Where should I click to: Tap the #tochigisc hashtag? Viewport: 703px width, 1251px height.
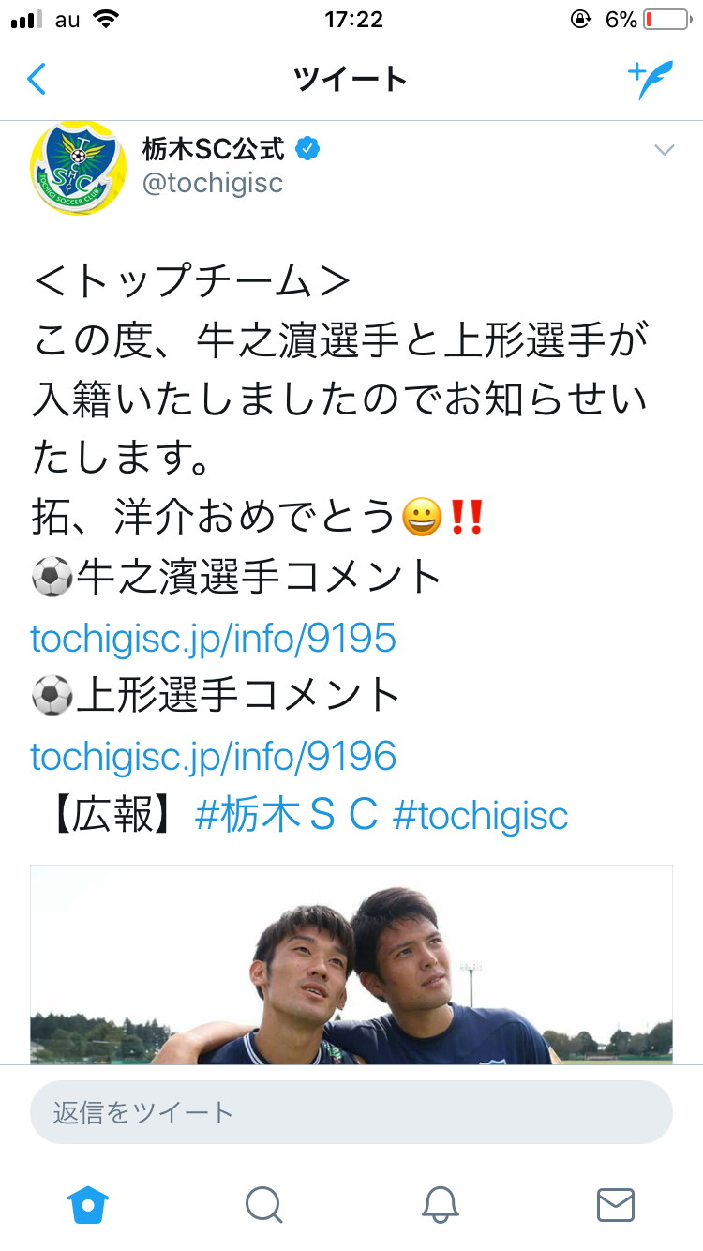click(x=481, y=815)
